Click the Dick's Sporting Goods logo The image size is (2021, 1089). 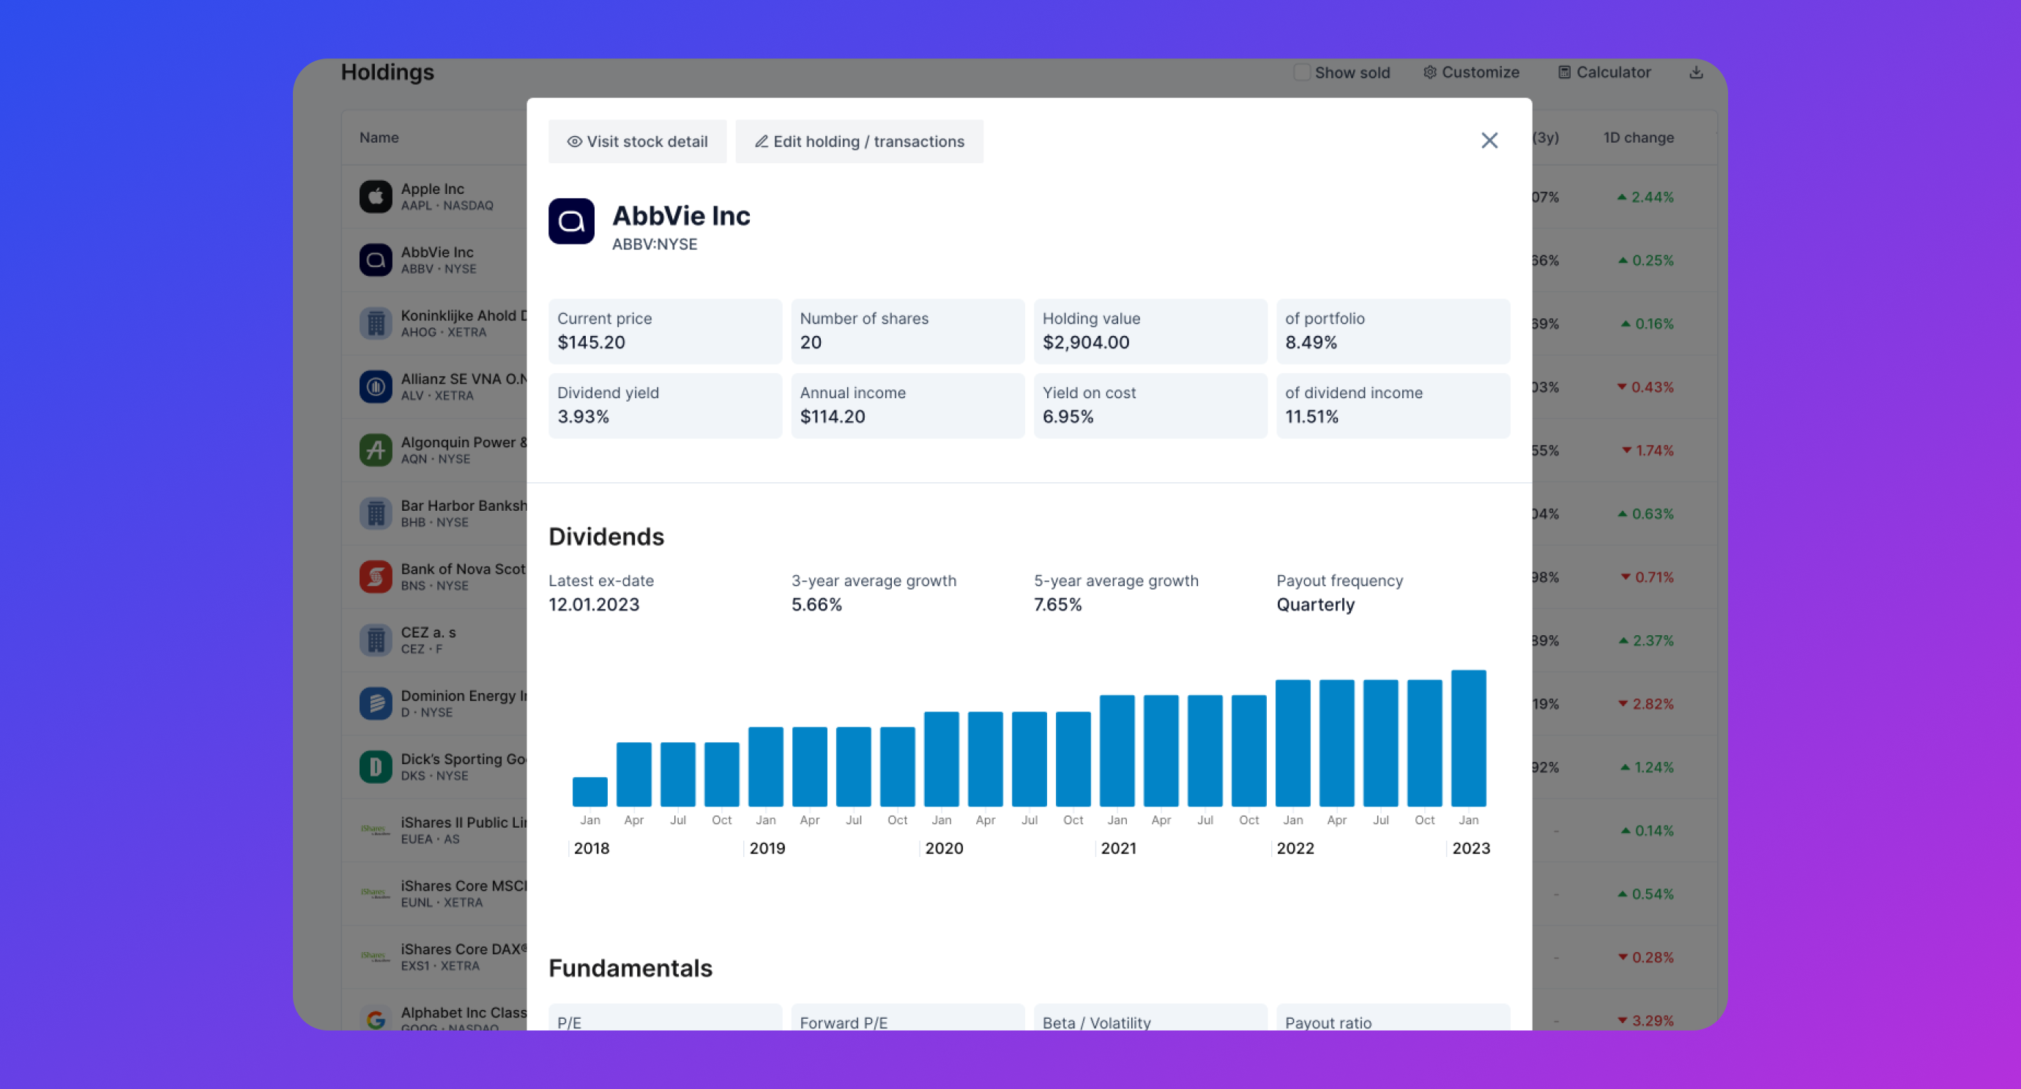pyautogui.click(x=376, y=767)
